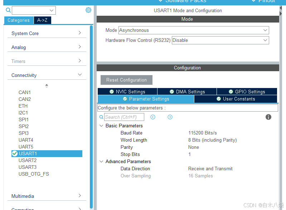Screen dimensions: 286x210
Task: Collapse the Basic Parameters section
Action: (101, 126)
